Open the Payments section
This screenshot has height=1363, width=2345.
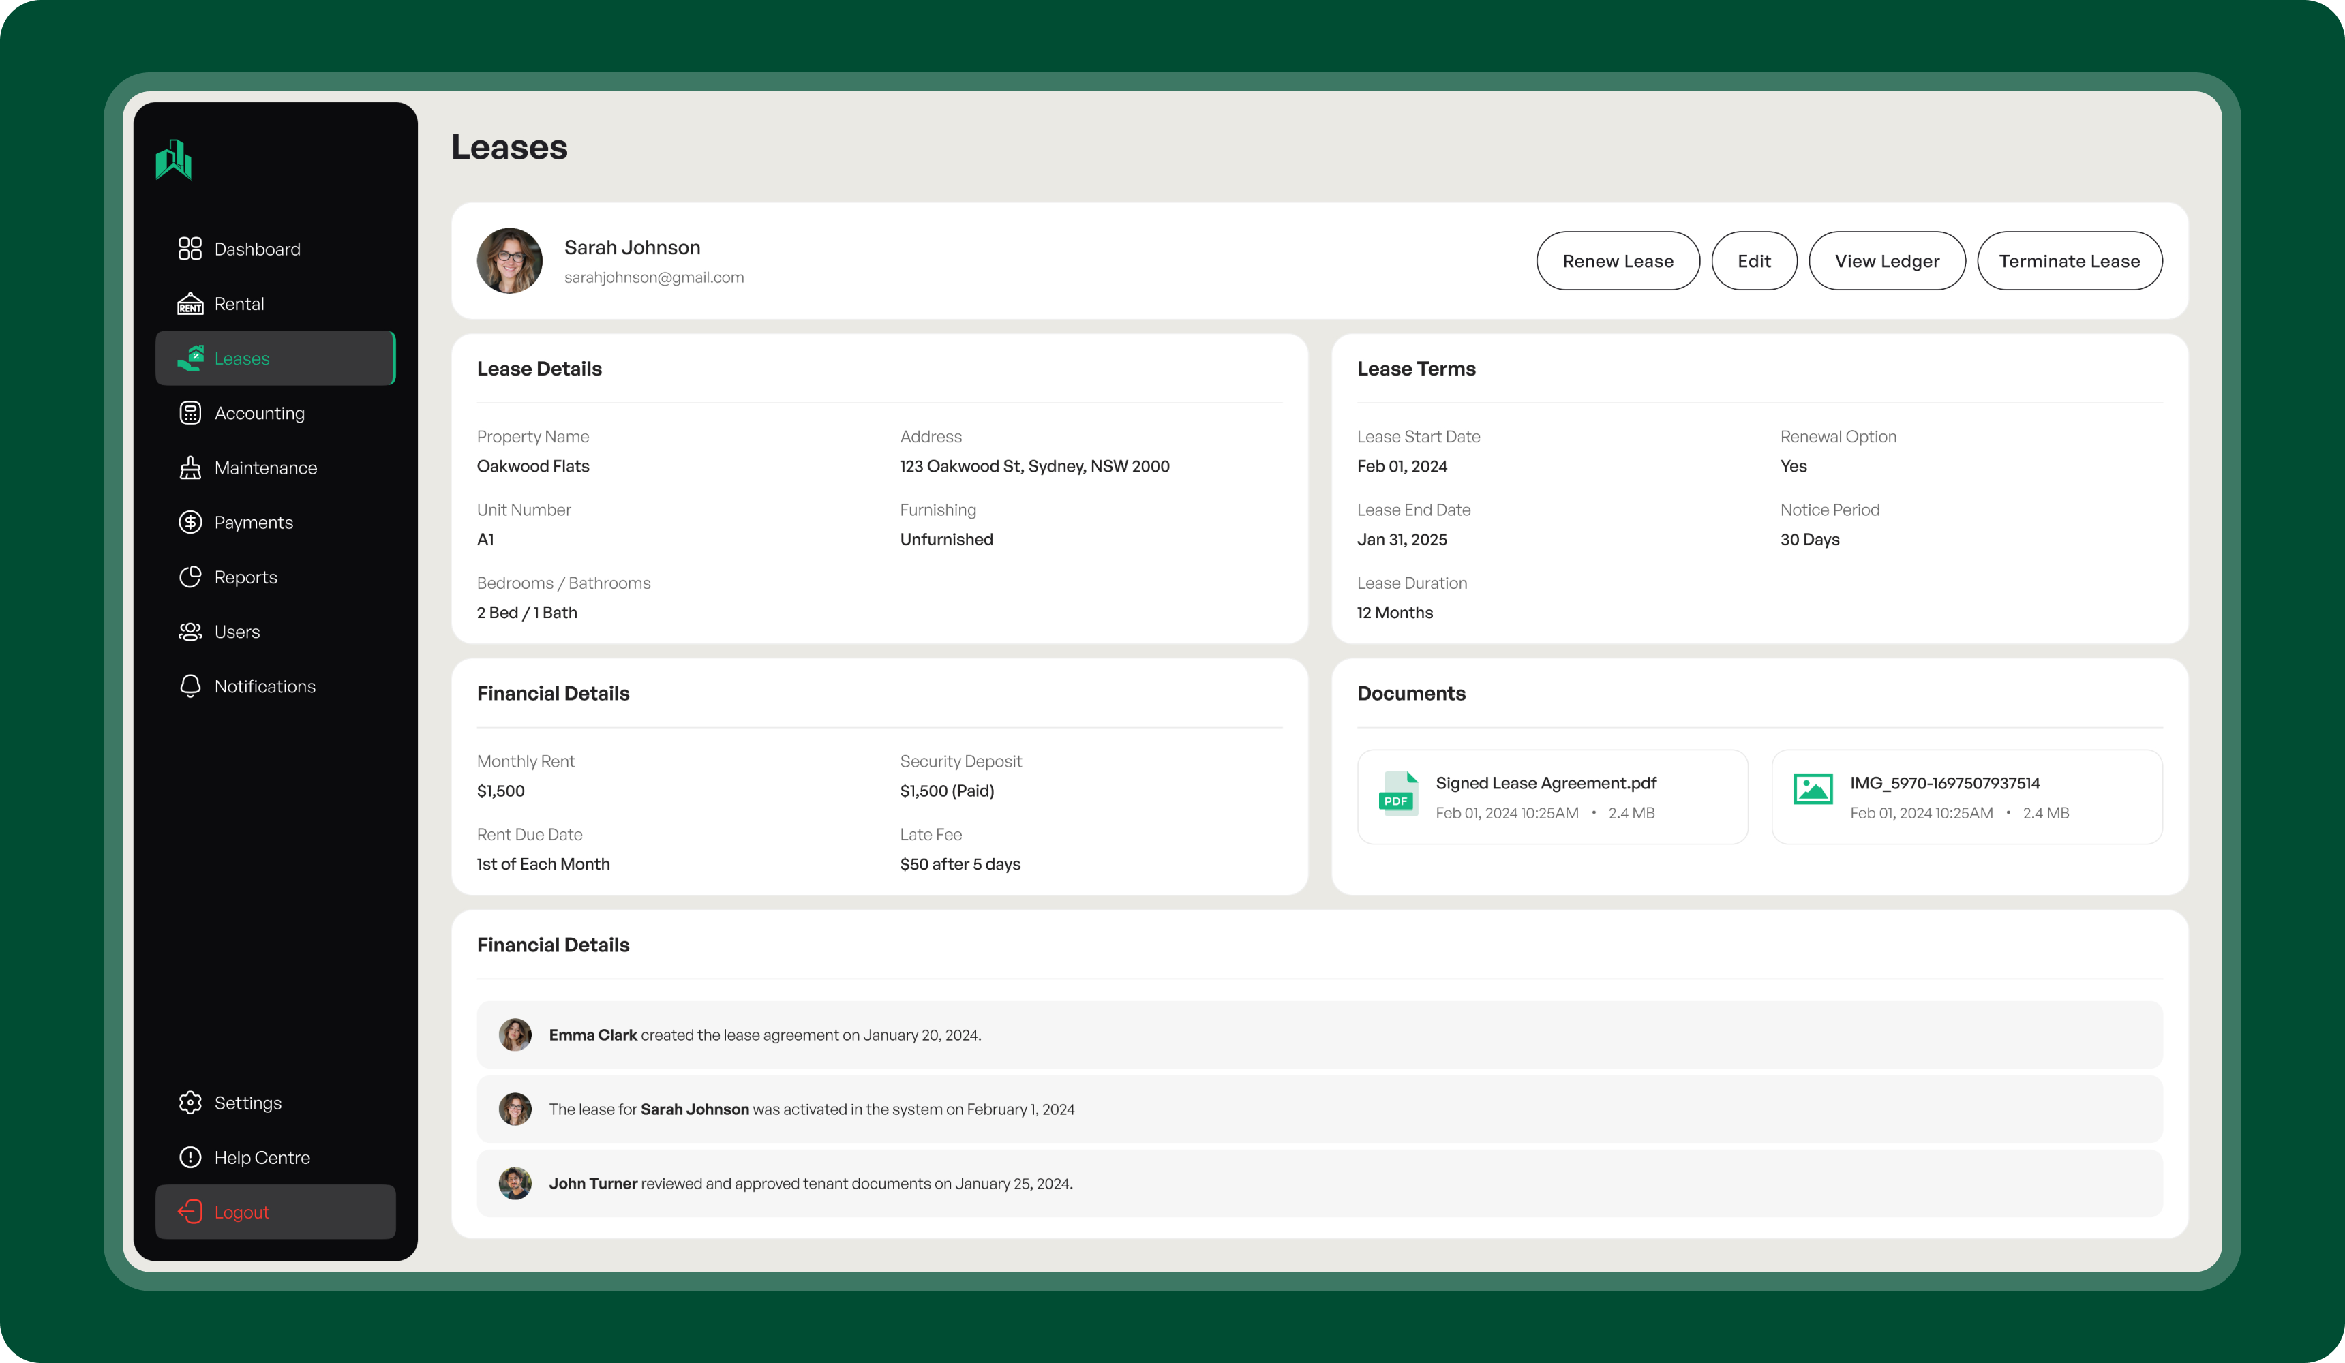[x=275, y=522]
